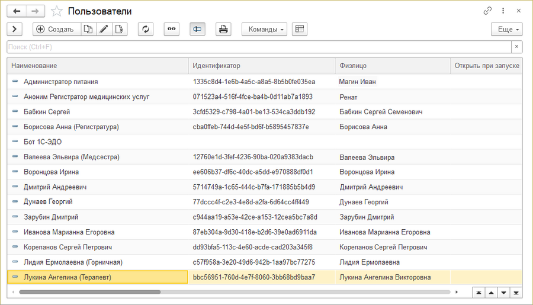Click the printer icon
The width and height of the screenshot is (533, 305).
pos(223,29)
